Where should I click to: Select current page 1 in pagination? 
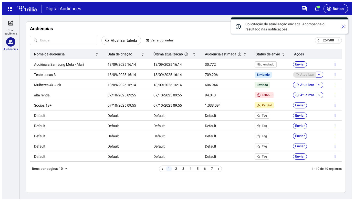click(x=169, y=169)
